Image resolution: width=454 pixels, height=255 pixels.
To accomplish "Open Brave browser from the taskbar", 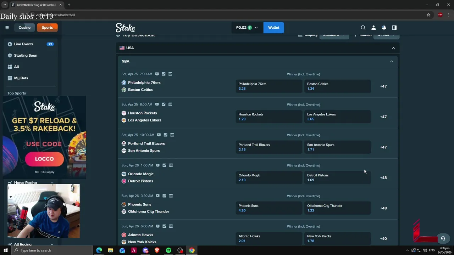I will click(x=157, y=250).
